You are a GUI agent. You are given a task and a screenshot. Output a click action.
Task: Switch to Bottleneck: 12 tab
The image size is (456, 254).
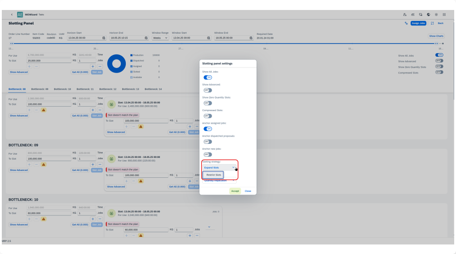tap(108, 89)
